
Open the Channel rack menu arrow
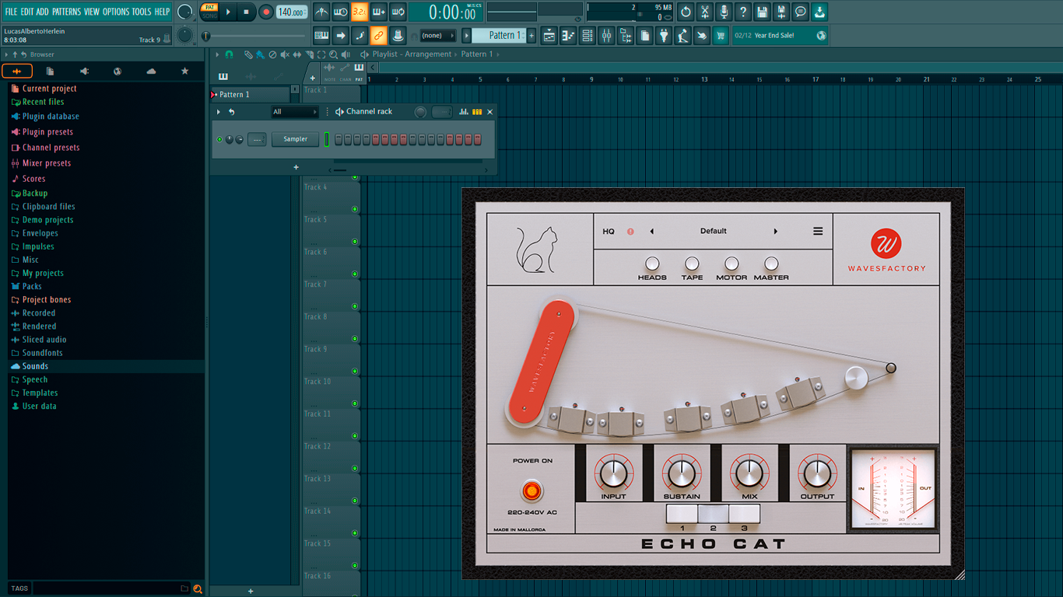(219, 112)
